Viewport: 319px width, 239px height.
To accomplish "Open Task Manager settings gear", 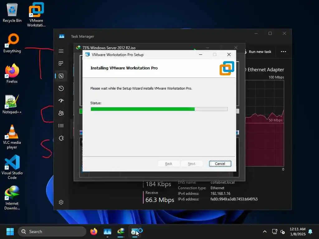I will (x=61, y=202).
